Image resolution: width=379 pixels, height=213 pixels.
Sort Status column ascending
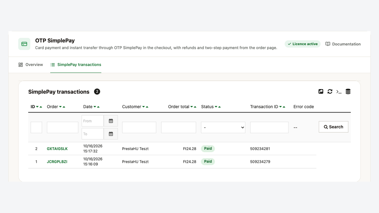point(219,107)
